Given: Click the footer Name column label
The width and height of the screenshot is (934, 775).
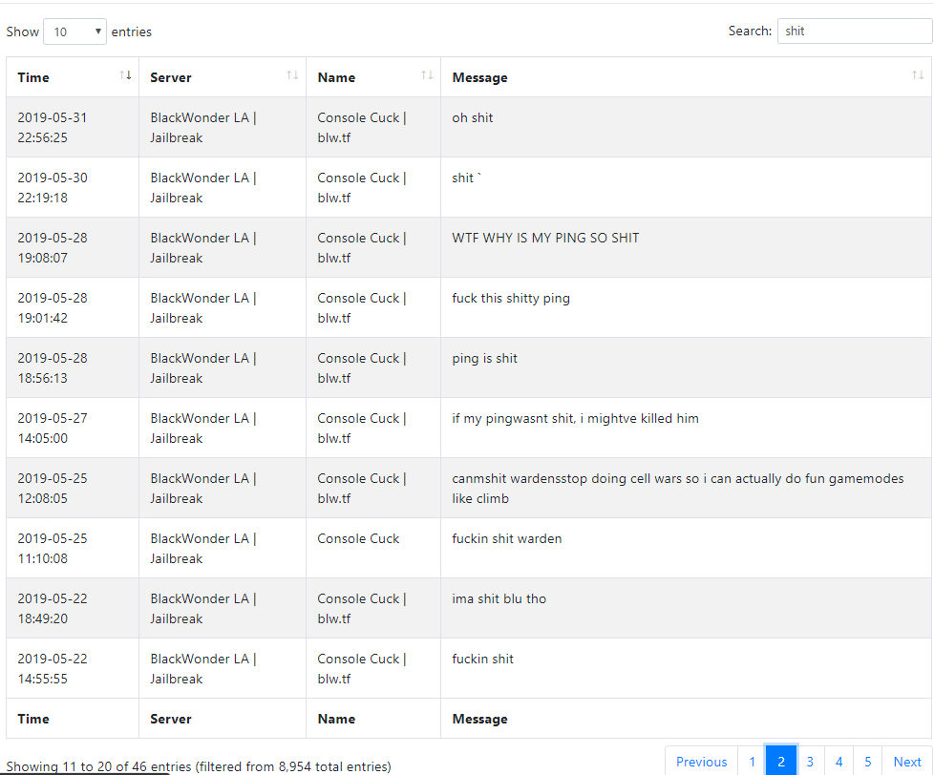Looking at the screenshot, I should pyautogui.click(x=336, y=719).
